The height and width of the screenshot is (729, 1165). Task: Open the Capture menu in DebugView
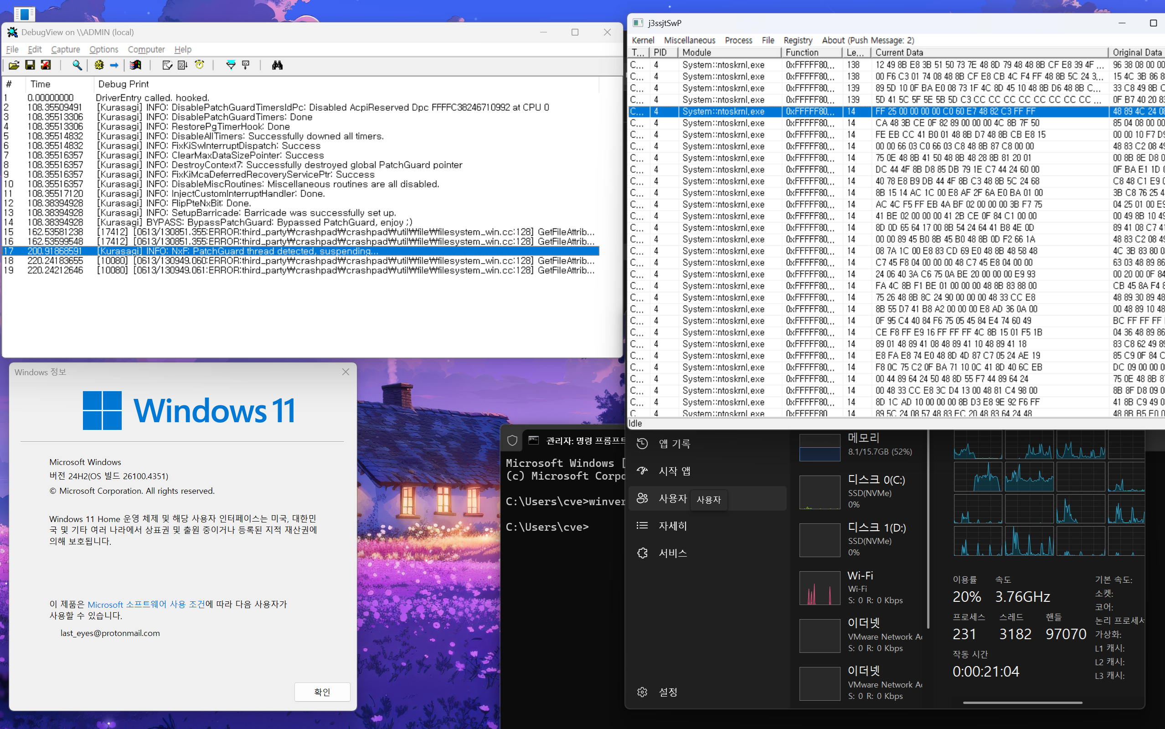tap(66, 49)
